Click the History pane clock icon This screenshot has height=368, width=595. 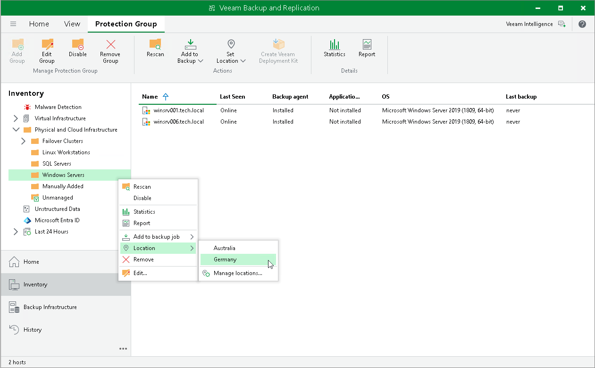coord(14,330)
